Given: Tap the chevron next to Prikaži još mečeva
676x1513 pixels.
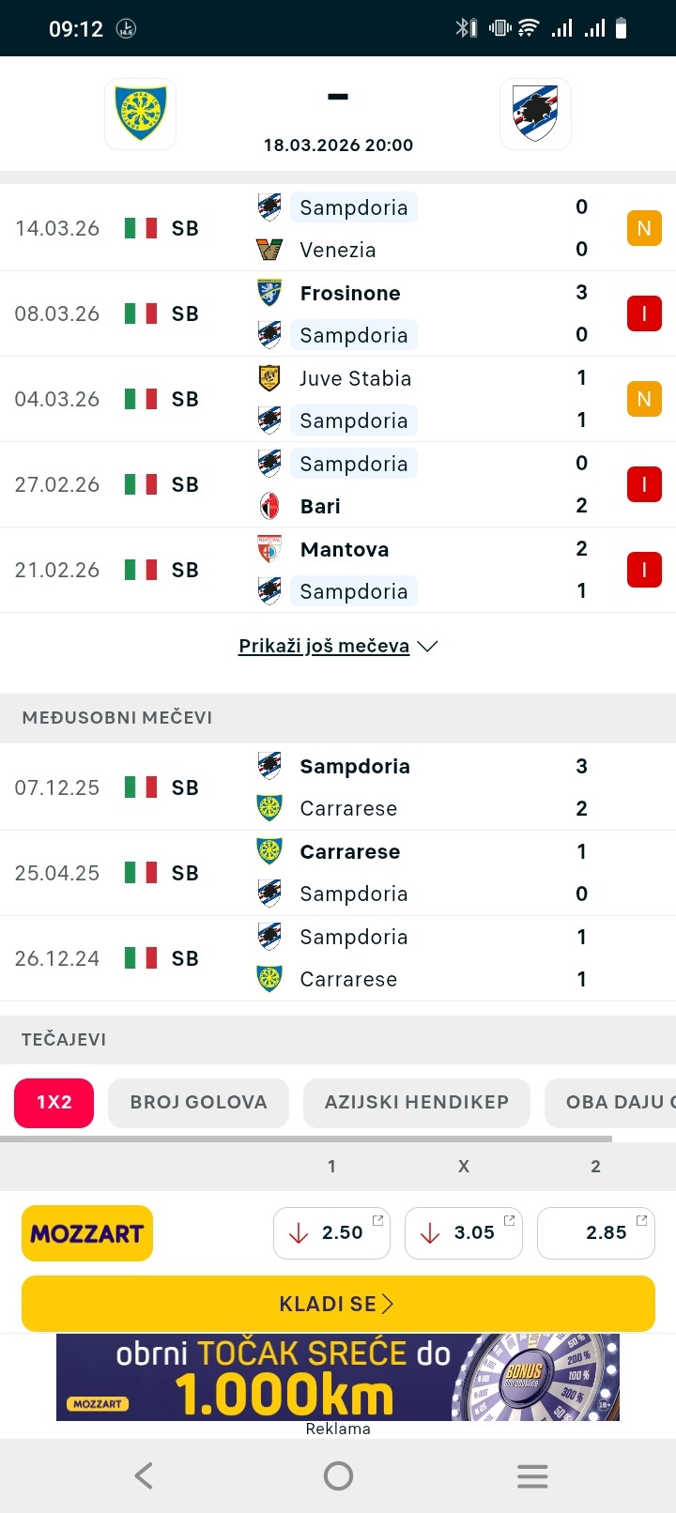Looking at the screenshot, I should pos(428,646).
